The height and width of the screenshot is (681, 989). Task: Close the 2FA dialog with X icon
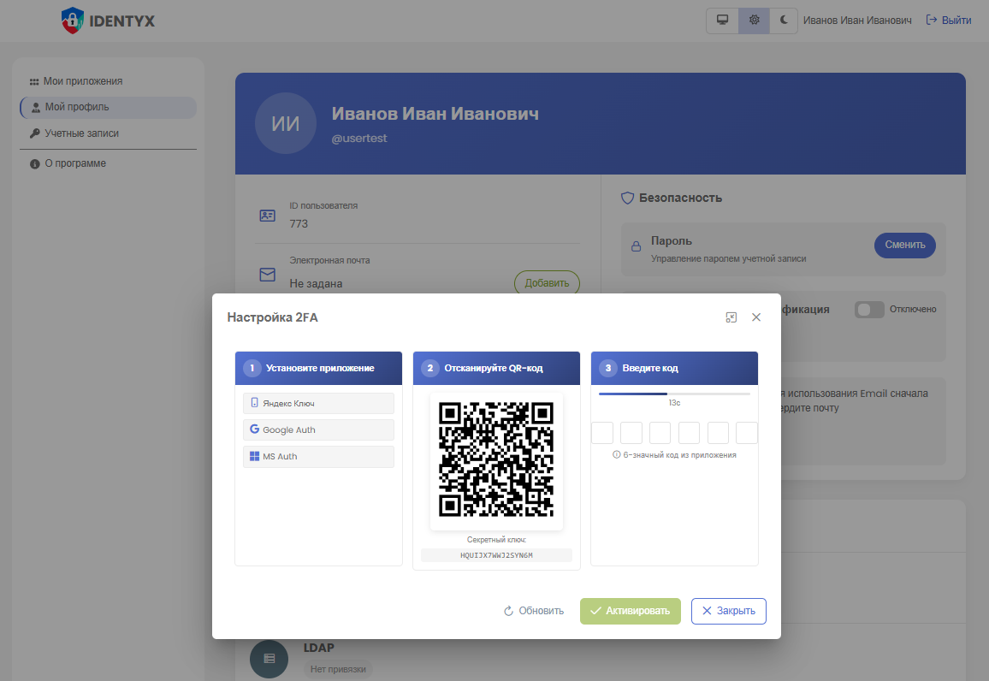coord(756,317)
